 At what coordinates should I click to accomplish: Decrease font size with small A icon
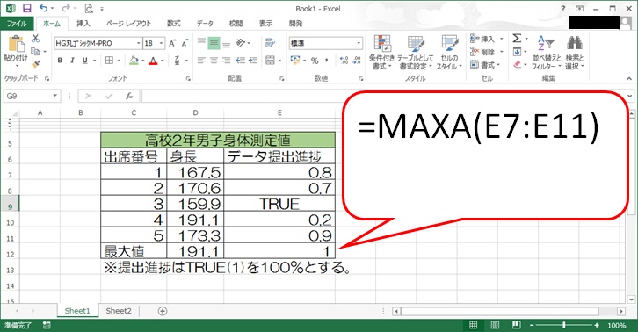[185, 43]
